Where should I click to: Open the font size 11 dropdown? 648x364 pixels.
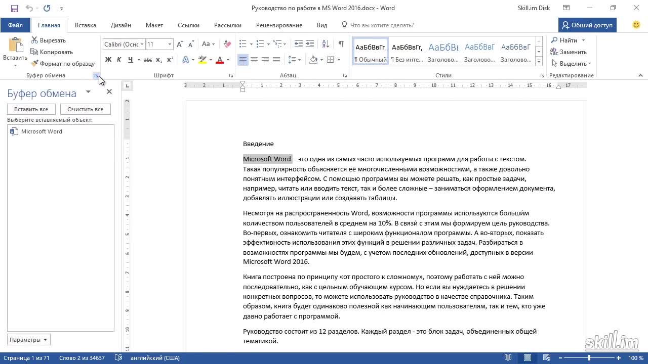pyautogui.click(x=170, y=44)
